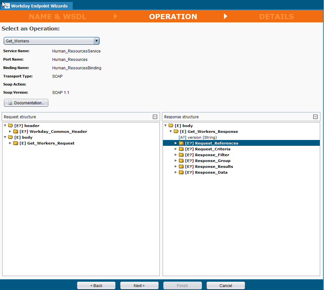This screenshot has height=290, width=324.
Task: Click the Request_References folder icon
Action: point(181,143)
